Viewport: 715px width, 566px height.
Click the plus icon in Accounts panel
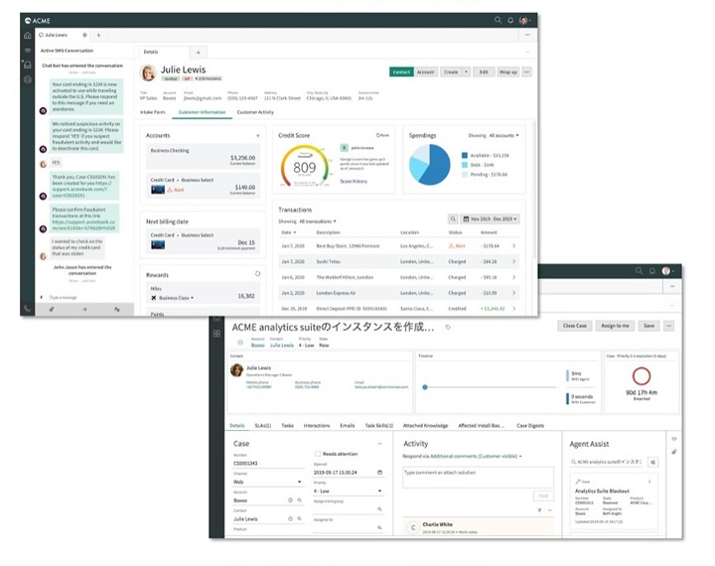(257, 135)
